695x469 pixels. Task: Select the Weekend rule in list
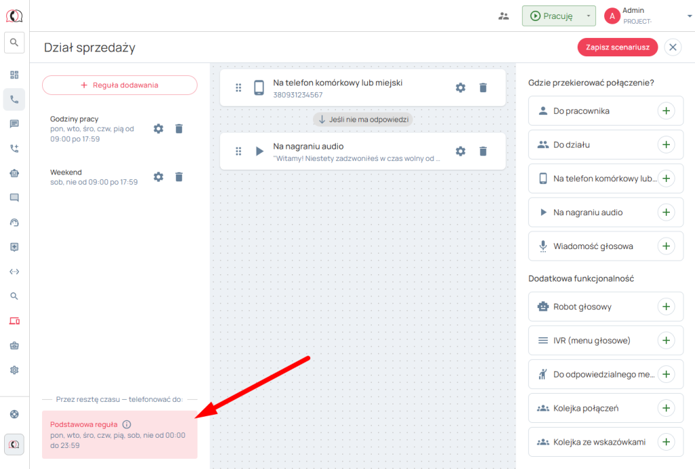click(x=94, y=177)
